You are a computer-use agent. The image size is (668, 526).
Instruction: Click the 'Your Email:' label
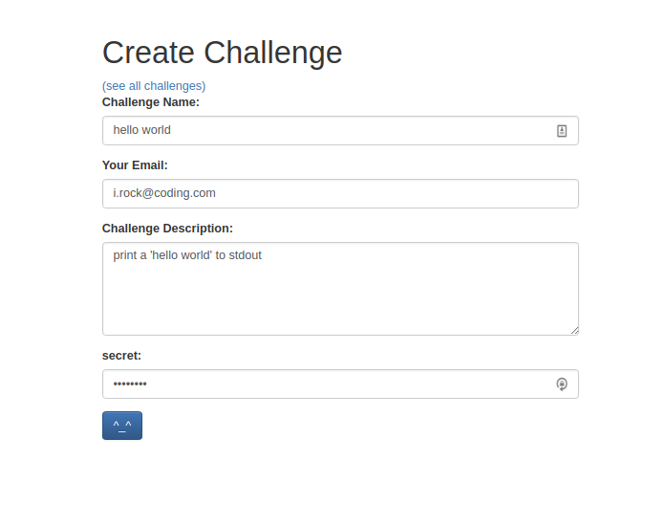[135, 165]
